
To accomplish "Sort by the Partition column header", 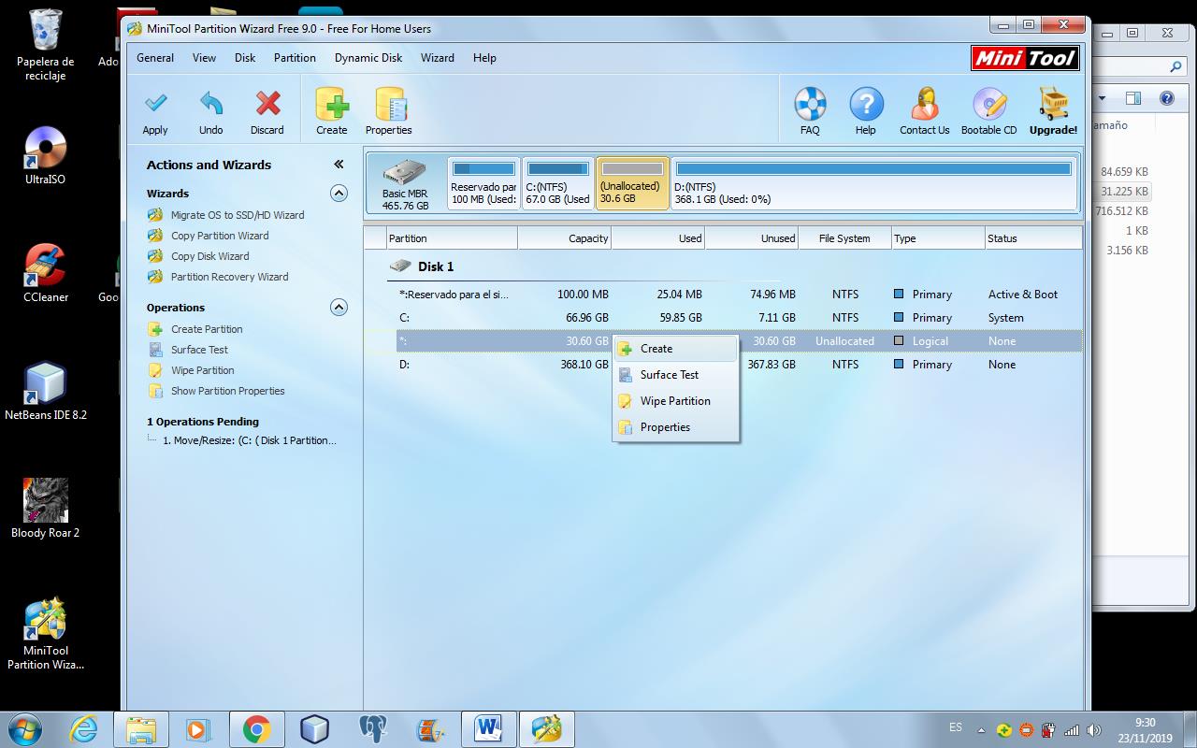I will (x=452, y=238).
